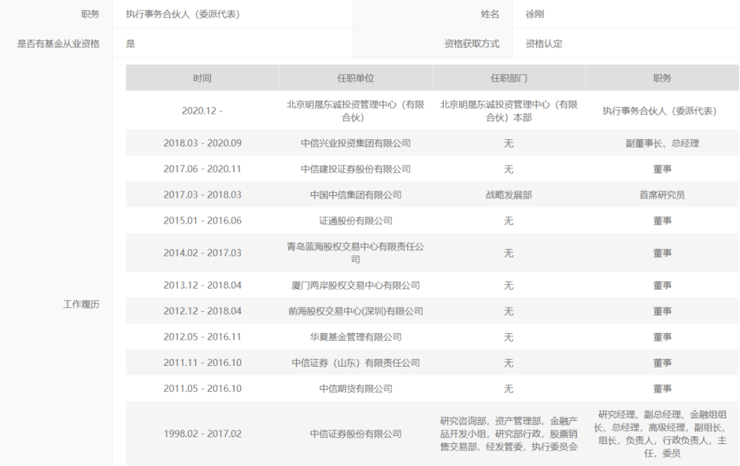
Task: Click the date cell 2012.05 - 2016.11
Action: [202, 336]
